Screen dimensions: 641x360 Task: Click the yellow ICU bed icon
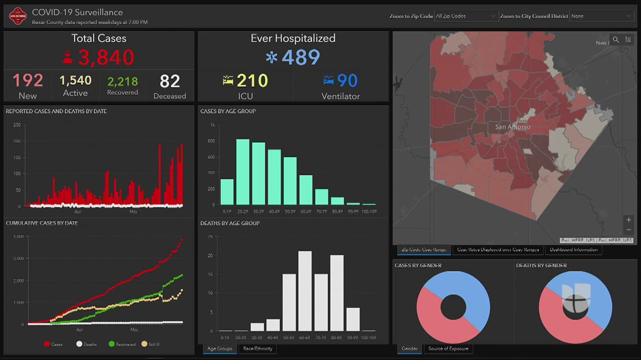click(228, 80)
